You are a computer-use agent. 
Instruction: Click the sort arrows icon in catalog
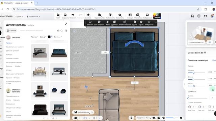coord(66,31)
